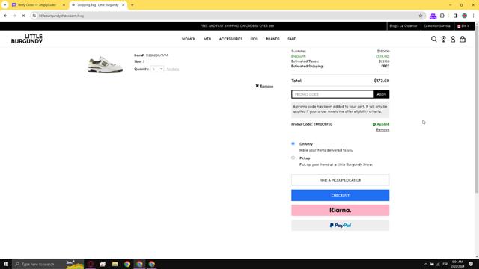
Task: Switch to the Verify Codes tab
Action: point(37,5)
